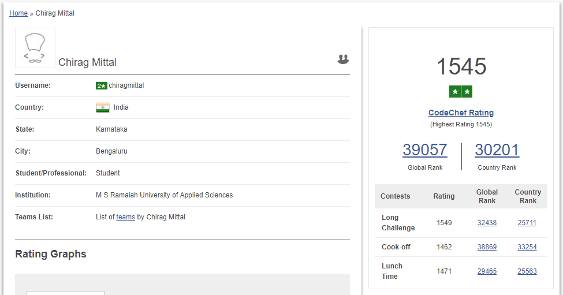
Task: Click the chef hat profile avatar
Action: (35, 48)
